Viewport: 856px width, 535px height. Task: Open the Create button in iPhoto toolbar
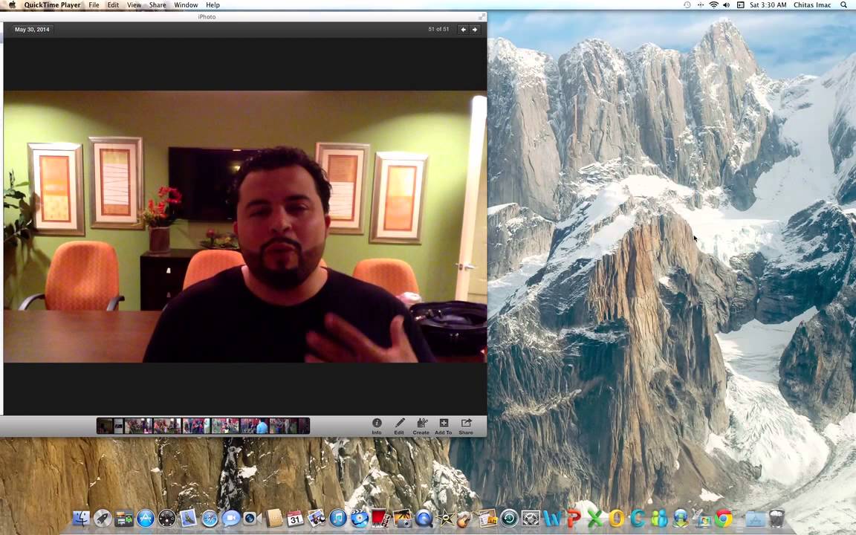[x=421, y=426]
